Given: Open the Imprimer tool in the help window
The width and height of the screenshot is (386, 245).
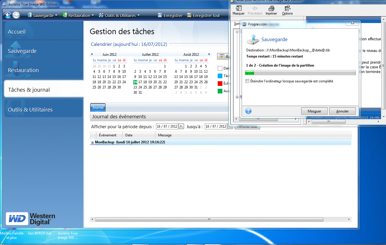Looking at the screenshot, I should [271, 10].
